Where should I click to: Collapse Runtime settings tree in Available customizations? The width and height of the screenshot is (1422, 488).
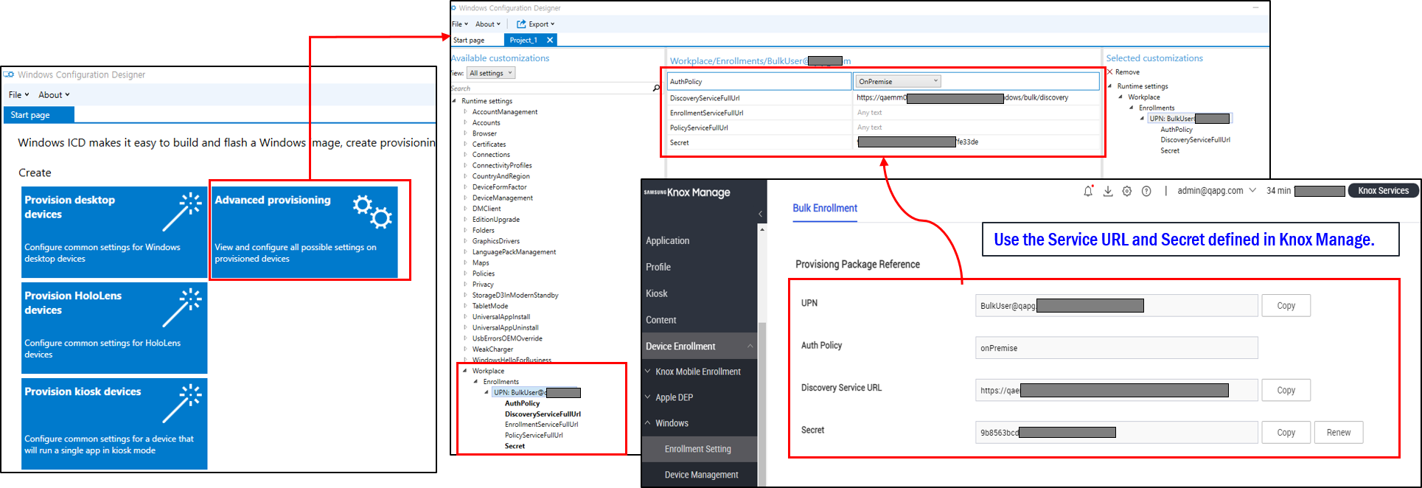coord(454,101)
